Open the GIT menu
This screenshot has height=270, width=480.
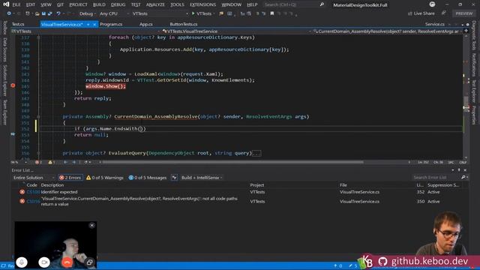click(60, 4)
